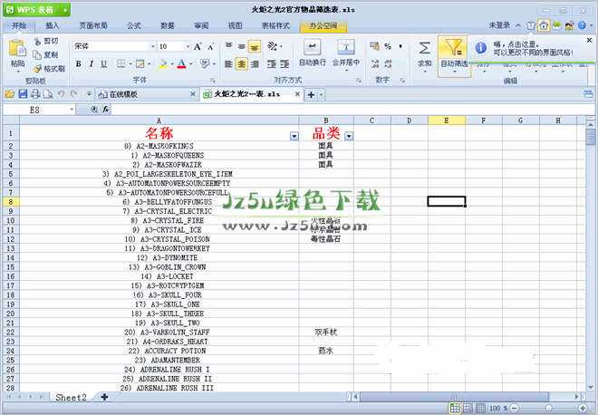The width and height of the screenshot is (598, 415).
Task: Switch to 数据 ribbon tab
Action: coord(168,25)
